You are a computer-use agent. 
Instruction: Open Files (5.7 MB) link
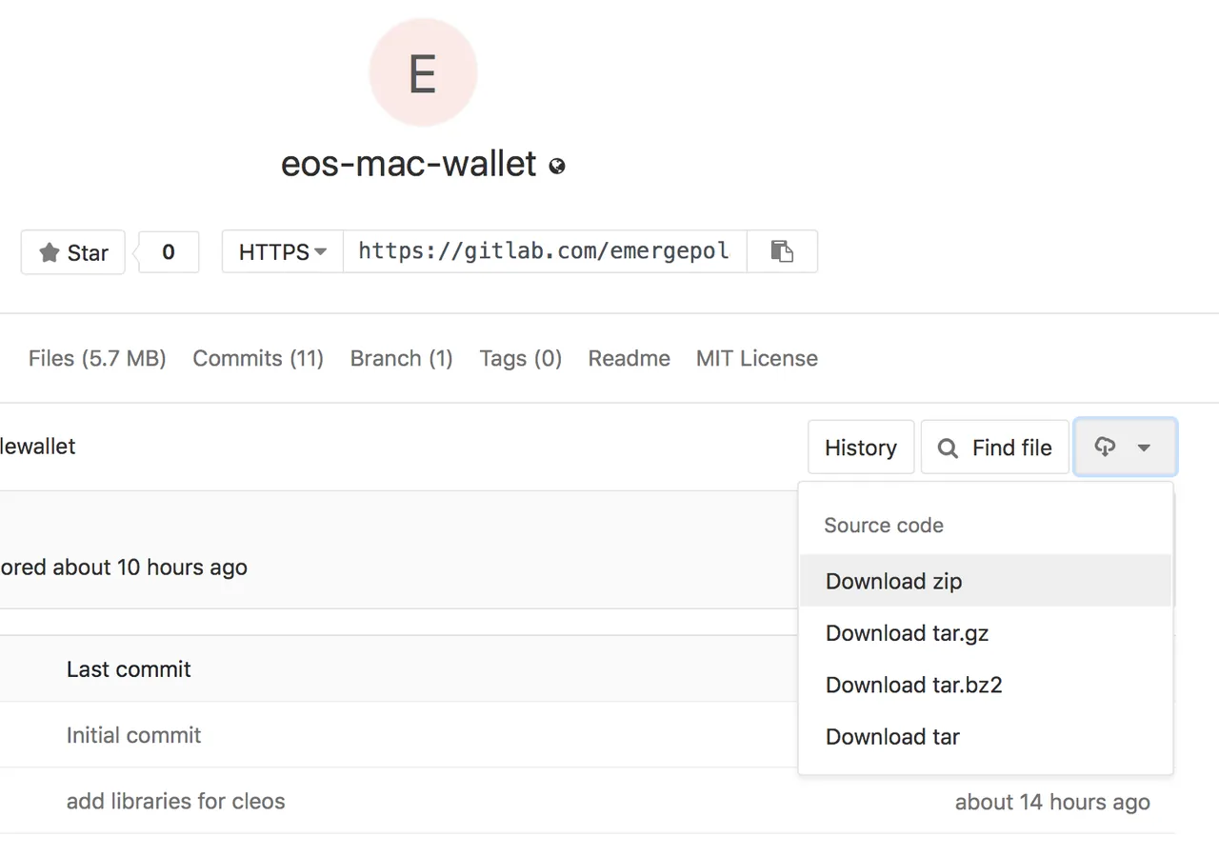(x=97, y=358)
